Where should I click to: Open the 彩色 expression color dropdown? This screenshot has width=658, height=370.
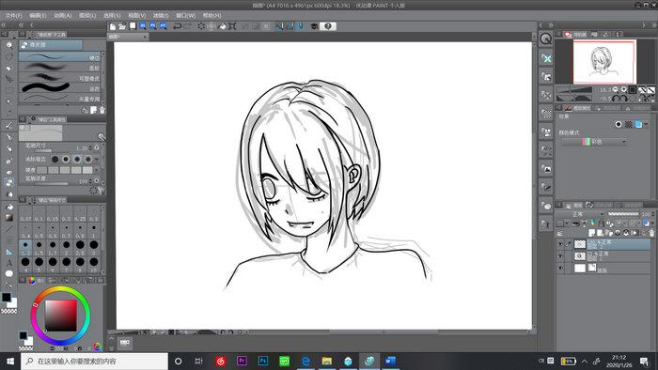pyautogui.click(x=594, y=142)
